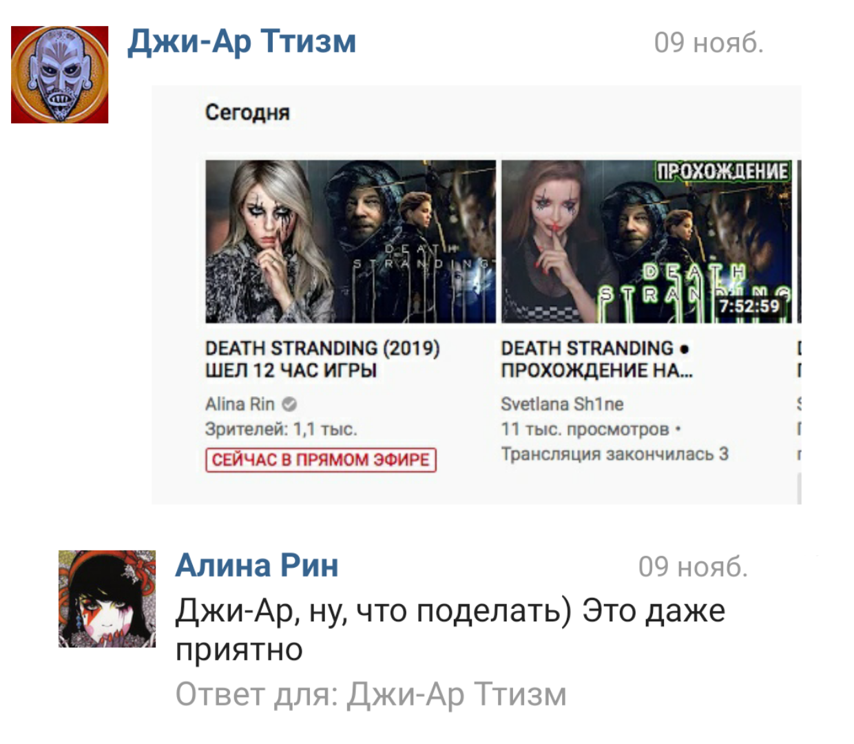Click the Зрителей: 1,1 тыс. viewer count
This screenshot has width=854, height=744.
click(x=281, y=429)
